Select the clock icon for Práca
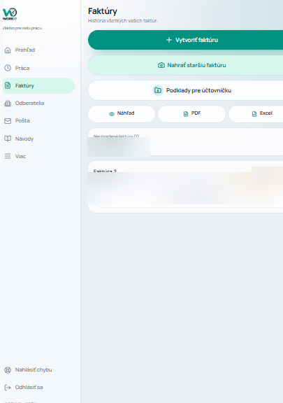The width and height of the screenshot is (283, 403). [x=8, y=68]
